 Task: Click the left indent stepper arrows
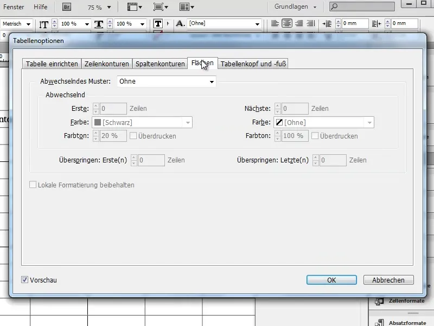(338, 24)
